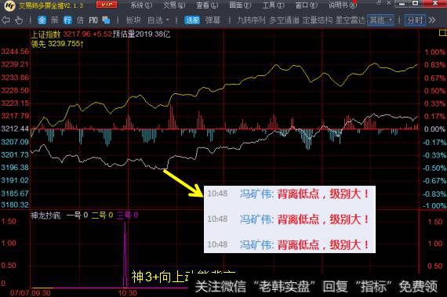Image resolution: width=447 pixels, height=297 pixels.
Task: Apply the 多空通道 indicator
Action: (284, 20)
